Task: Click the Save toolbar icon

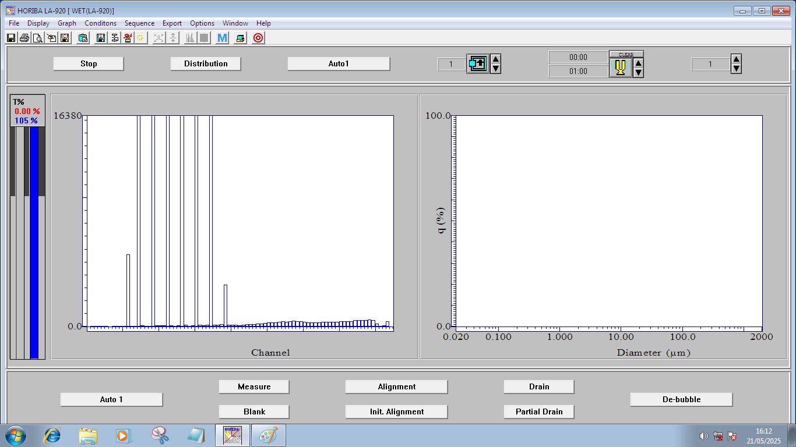Action: (10, 38)
